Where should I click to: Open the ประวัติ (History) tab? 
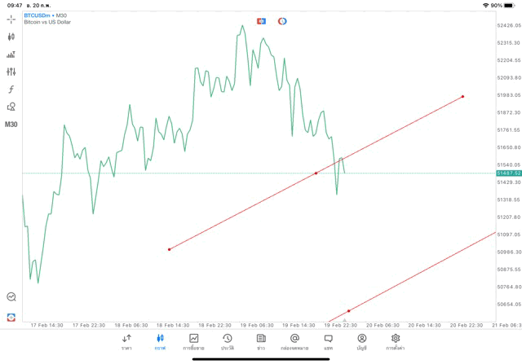[x=227, y=342]
